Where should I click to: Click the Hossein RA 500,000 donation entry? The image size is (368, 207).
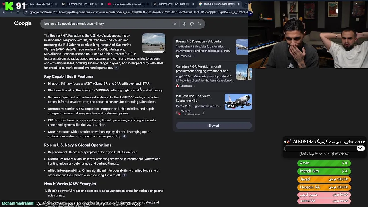[x=324, y=187]
